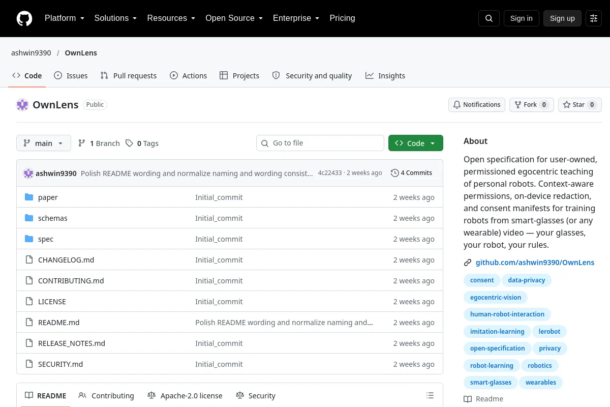The height and width of the screenshot is (407, 610).
Task: Open README outline list icon
Action: coord(430,395)
